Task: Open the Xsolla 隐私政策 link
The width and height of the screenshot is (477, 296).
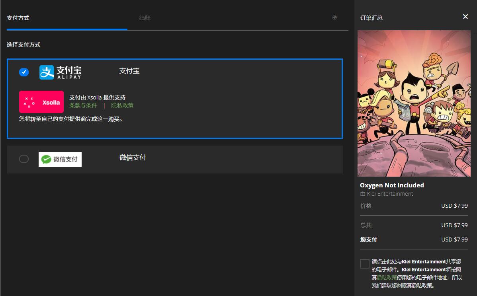Action: (x=122, y=105)
